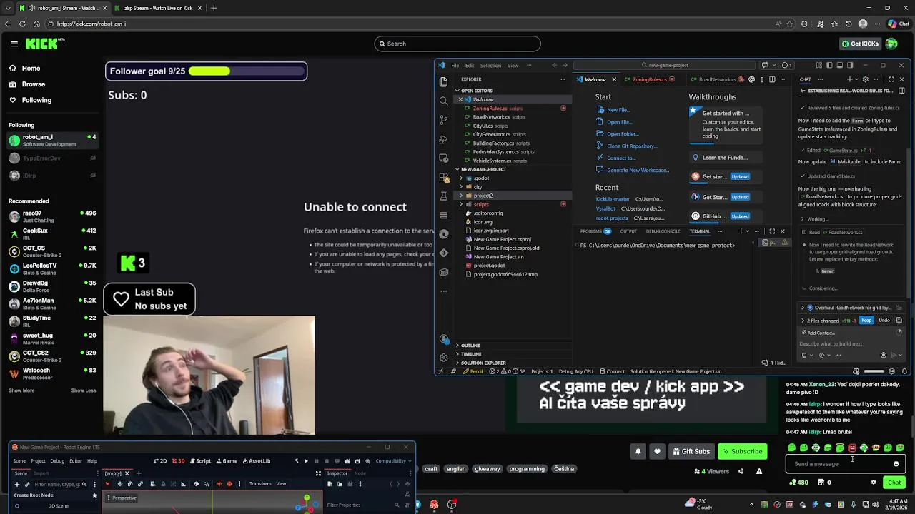Viewport: 915px width, 514px height.
Task: Click the Kick logo at top left
Action: pyautogui.click(x=44, y=44)
